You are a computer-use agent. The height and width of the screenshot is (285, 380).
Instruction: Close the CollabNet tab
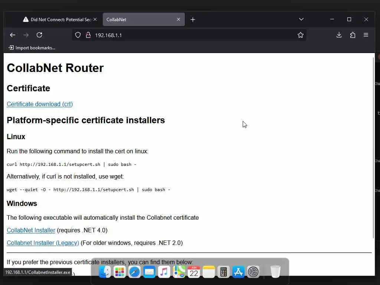pyautogui.click(x=178, y=19)
